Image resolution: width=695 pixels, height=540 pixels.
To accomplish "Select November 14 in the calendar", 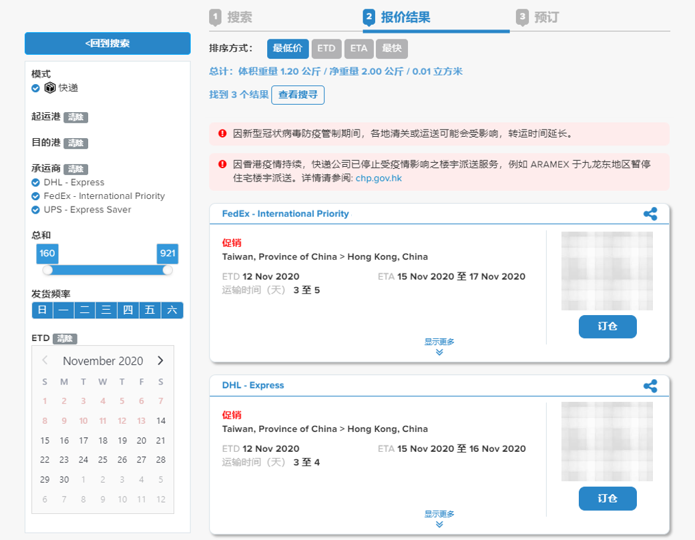I will point(161,421).
